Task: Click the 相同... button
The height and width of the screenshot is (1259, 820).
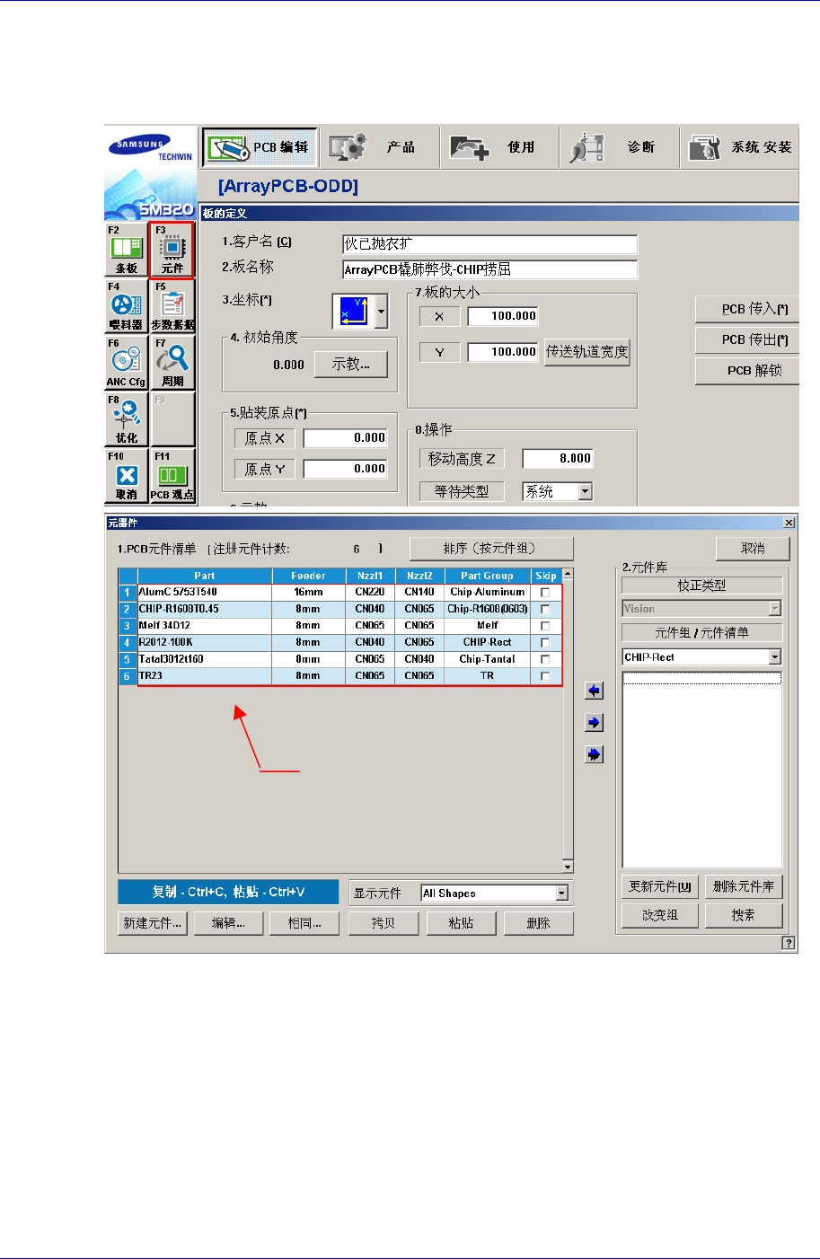Action: click(304, 923)
